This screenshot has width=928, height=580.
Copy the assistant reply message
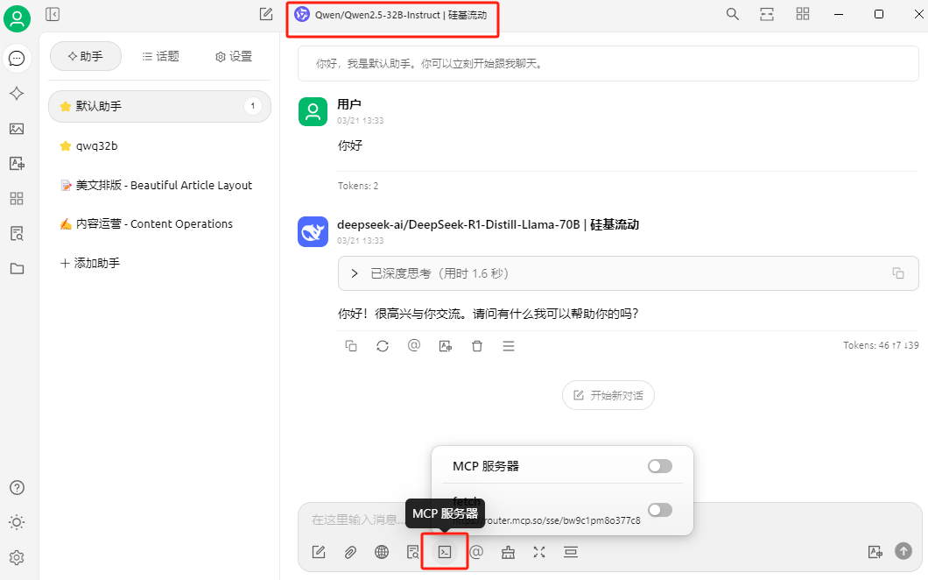[x=351, y=346]
